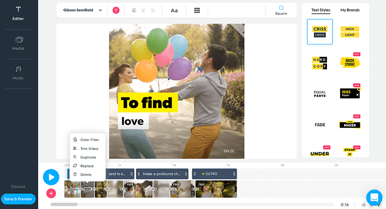Select the Stamp It text style
This screenshot has width=386, height=209.
350,152
